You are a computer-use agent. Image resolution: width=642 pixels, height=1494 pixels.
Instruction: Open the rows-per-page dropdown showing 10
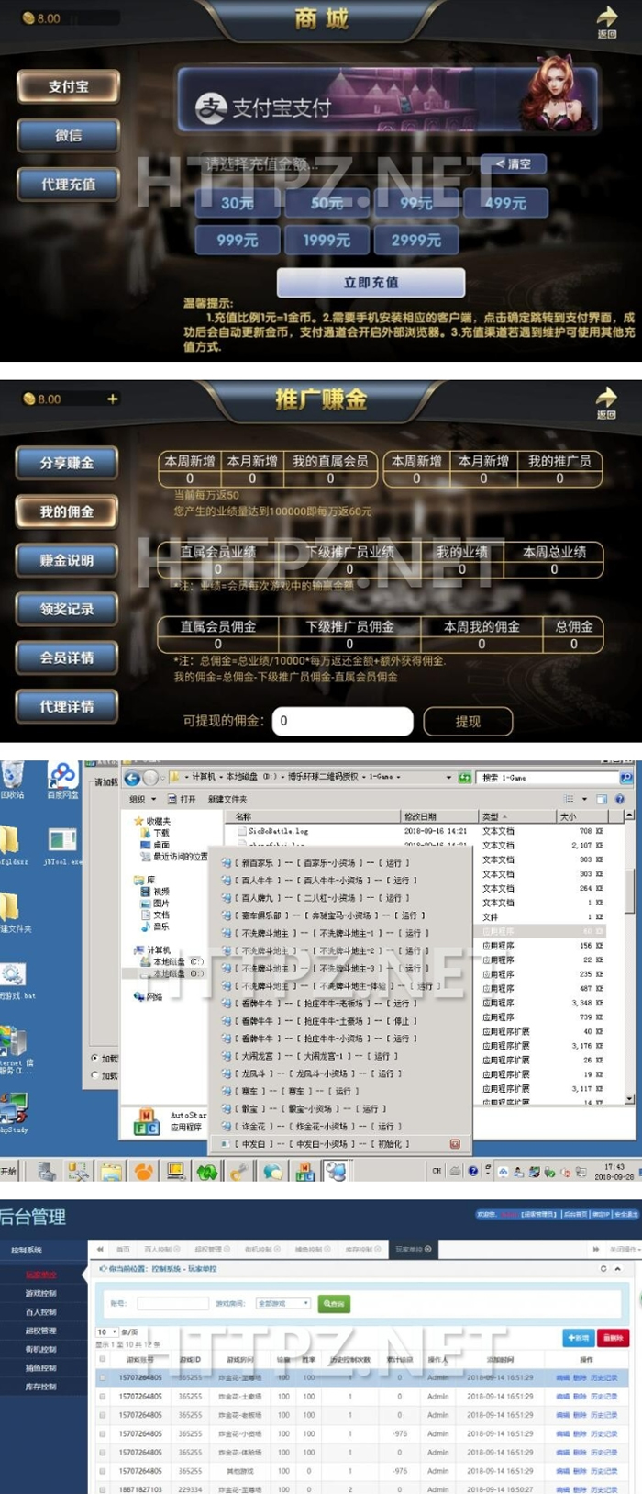click(x=106, y=1331)
